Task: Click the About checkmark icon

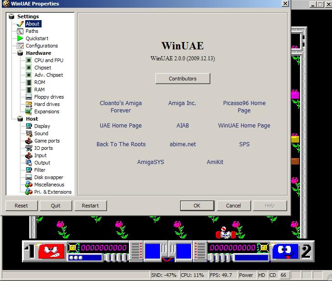Action: tap(20, 24)
